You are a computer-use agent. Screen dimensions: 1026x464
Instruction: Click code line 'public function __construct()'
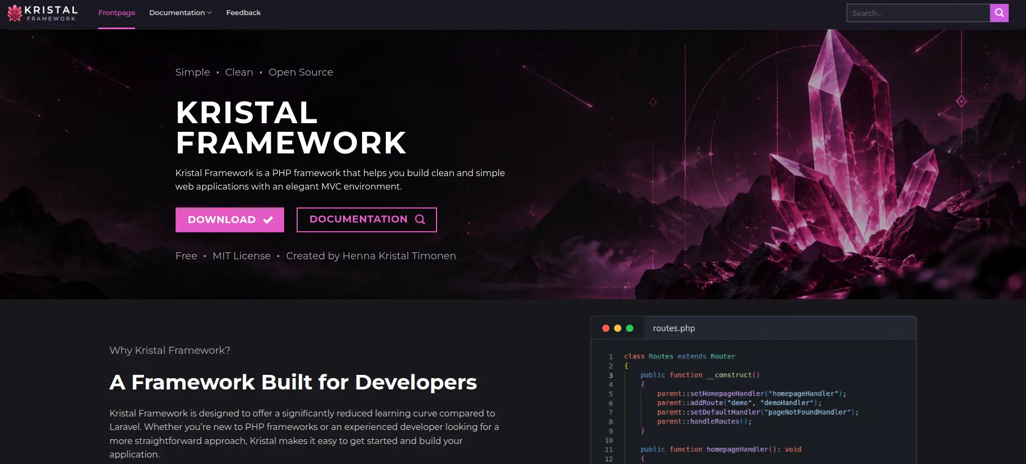[700, 375]
